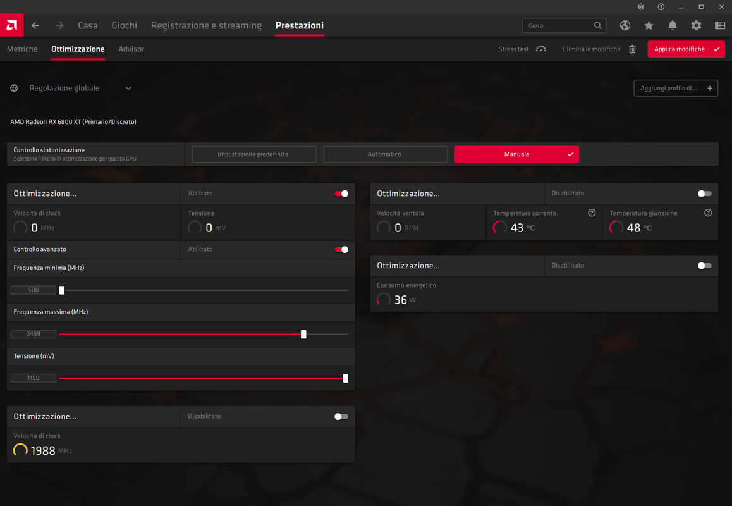The height and width of the screenshot is (506, 732).
Task: Enable the bottom VRAM Ottimizzazione toggle
Action: point(341,416)
